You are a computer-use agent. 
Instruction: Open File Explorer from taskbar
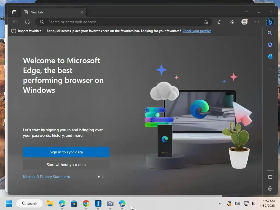pyautogui.click(x=50, y=203)
